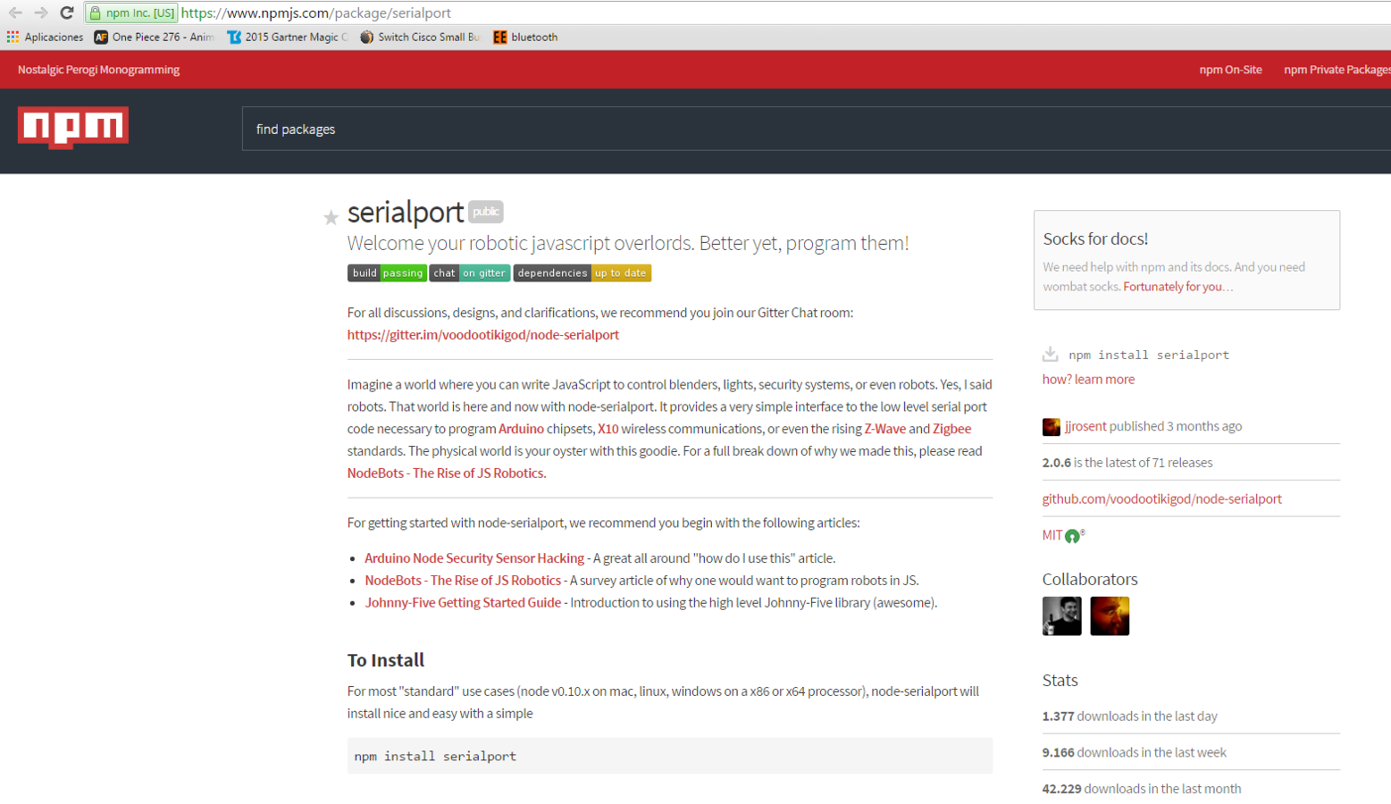Open 2015 Gartner Magic bookmark
This screenshot has height=804, width=1391.
[x=288, y=37]
